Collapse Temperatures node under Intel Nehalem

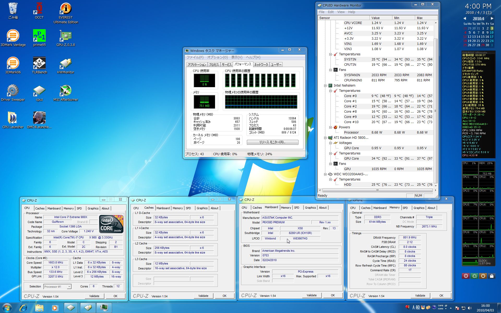pyautogui.click(x=330, y=91)
